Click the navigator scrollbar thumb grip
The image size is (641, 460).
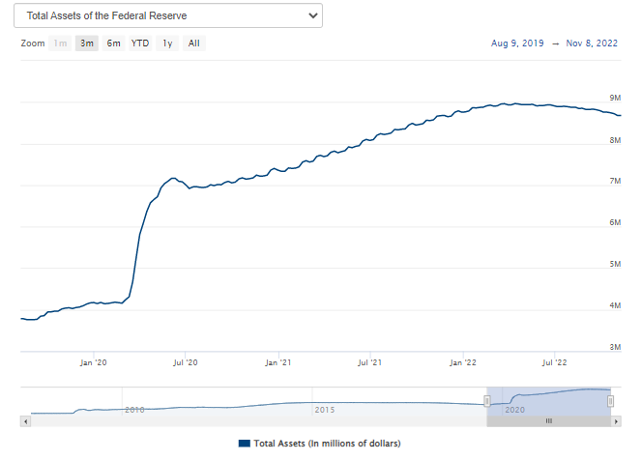548,421
